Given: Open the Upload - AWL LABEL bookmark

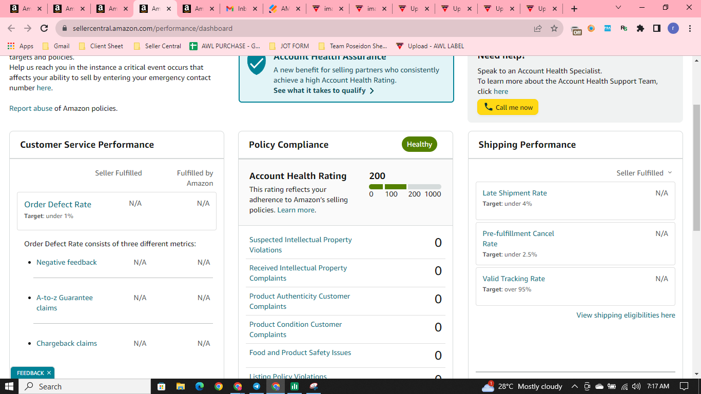Looking at the screenshot, I should (430, 46).
